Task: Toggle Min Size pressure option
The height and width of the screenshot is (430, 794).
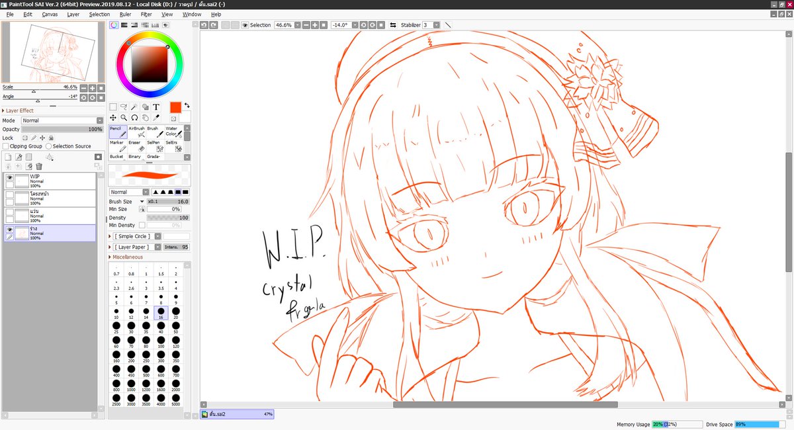Action: click(x=142, y=209)
